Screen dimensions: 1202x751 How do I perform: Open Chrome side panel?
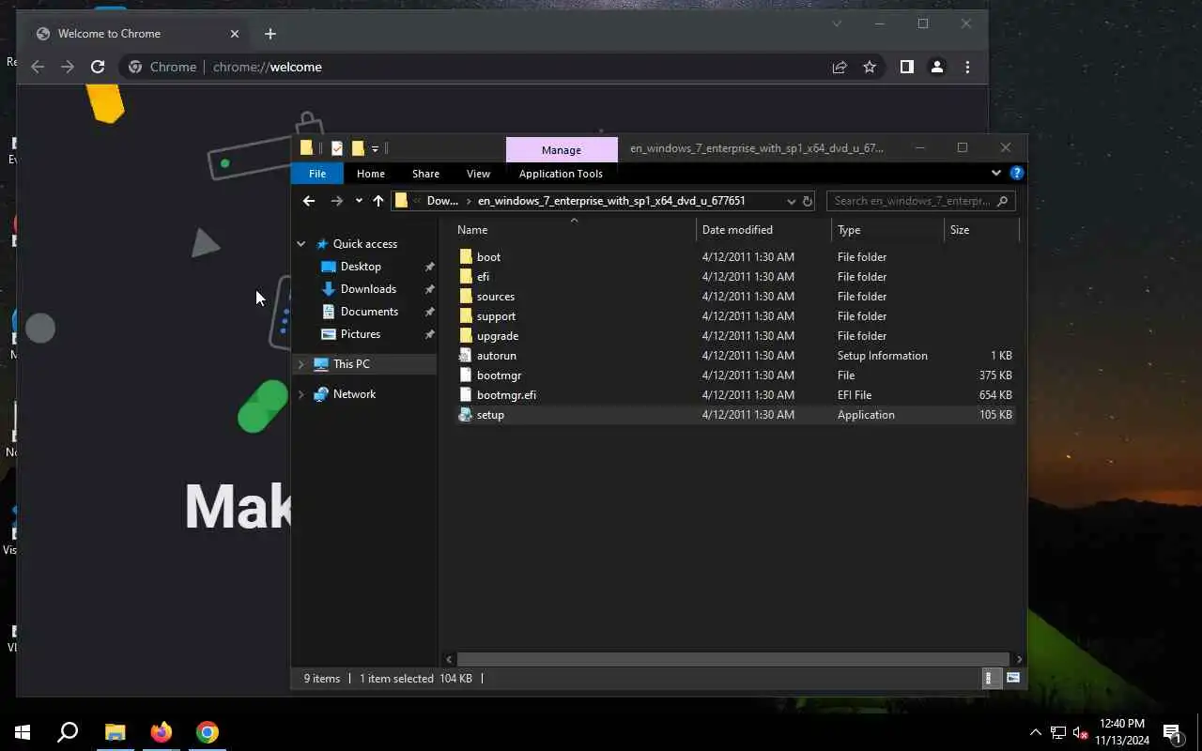click(906, 67)
